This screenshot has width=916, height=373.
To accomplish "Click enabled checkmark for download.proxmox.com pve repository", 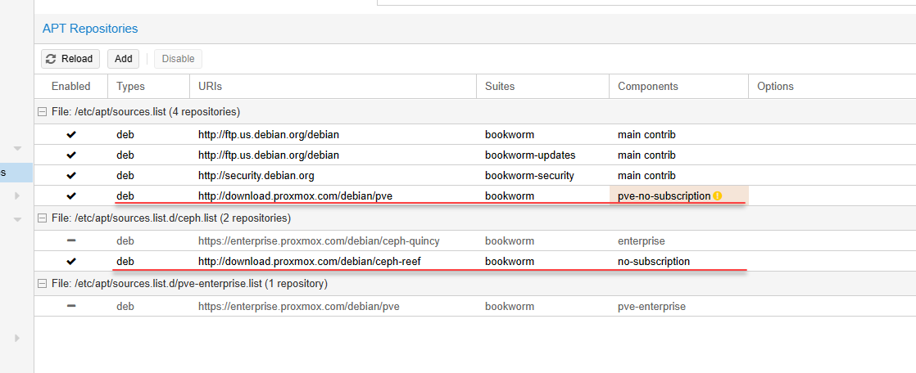I will (71, 196).
